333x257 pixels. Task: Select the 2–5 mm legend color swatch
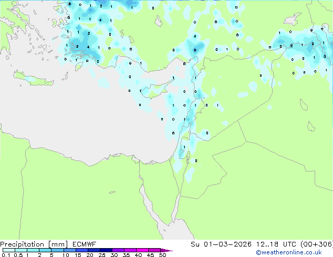click(x=45, y=250)
